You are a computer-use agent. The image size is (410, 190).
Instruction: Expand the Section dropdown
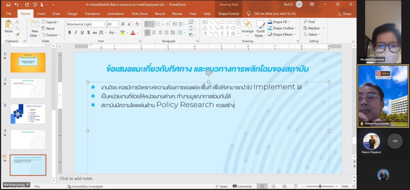(51, 35)
